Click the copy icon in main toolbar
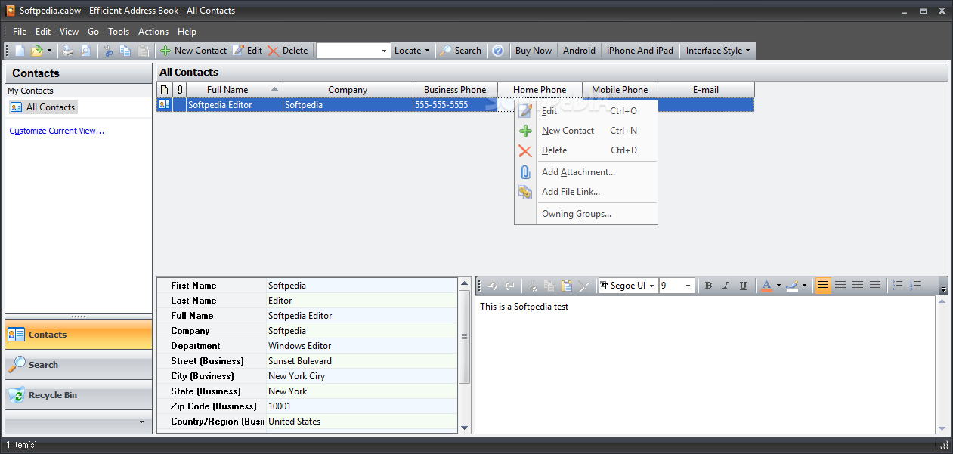This screenshot has height=454, width=953. point(125,51)
